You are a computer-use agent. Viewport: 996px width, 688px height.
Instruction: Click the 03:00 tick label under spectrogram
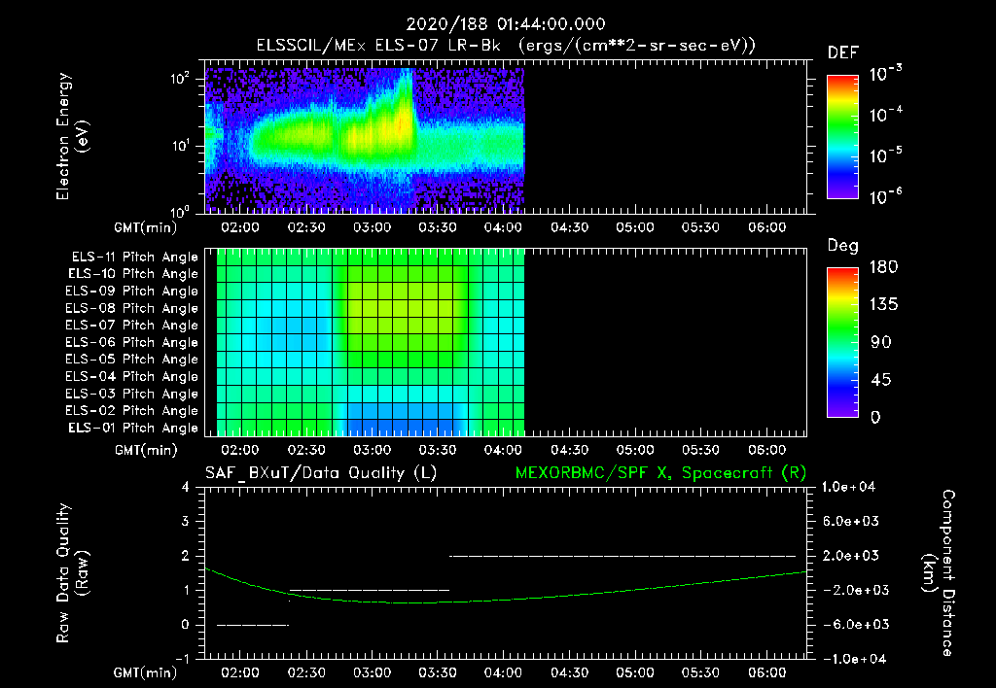coord(373,227)
